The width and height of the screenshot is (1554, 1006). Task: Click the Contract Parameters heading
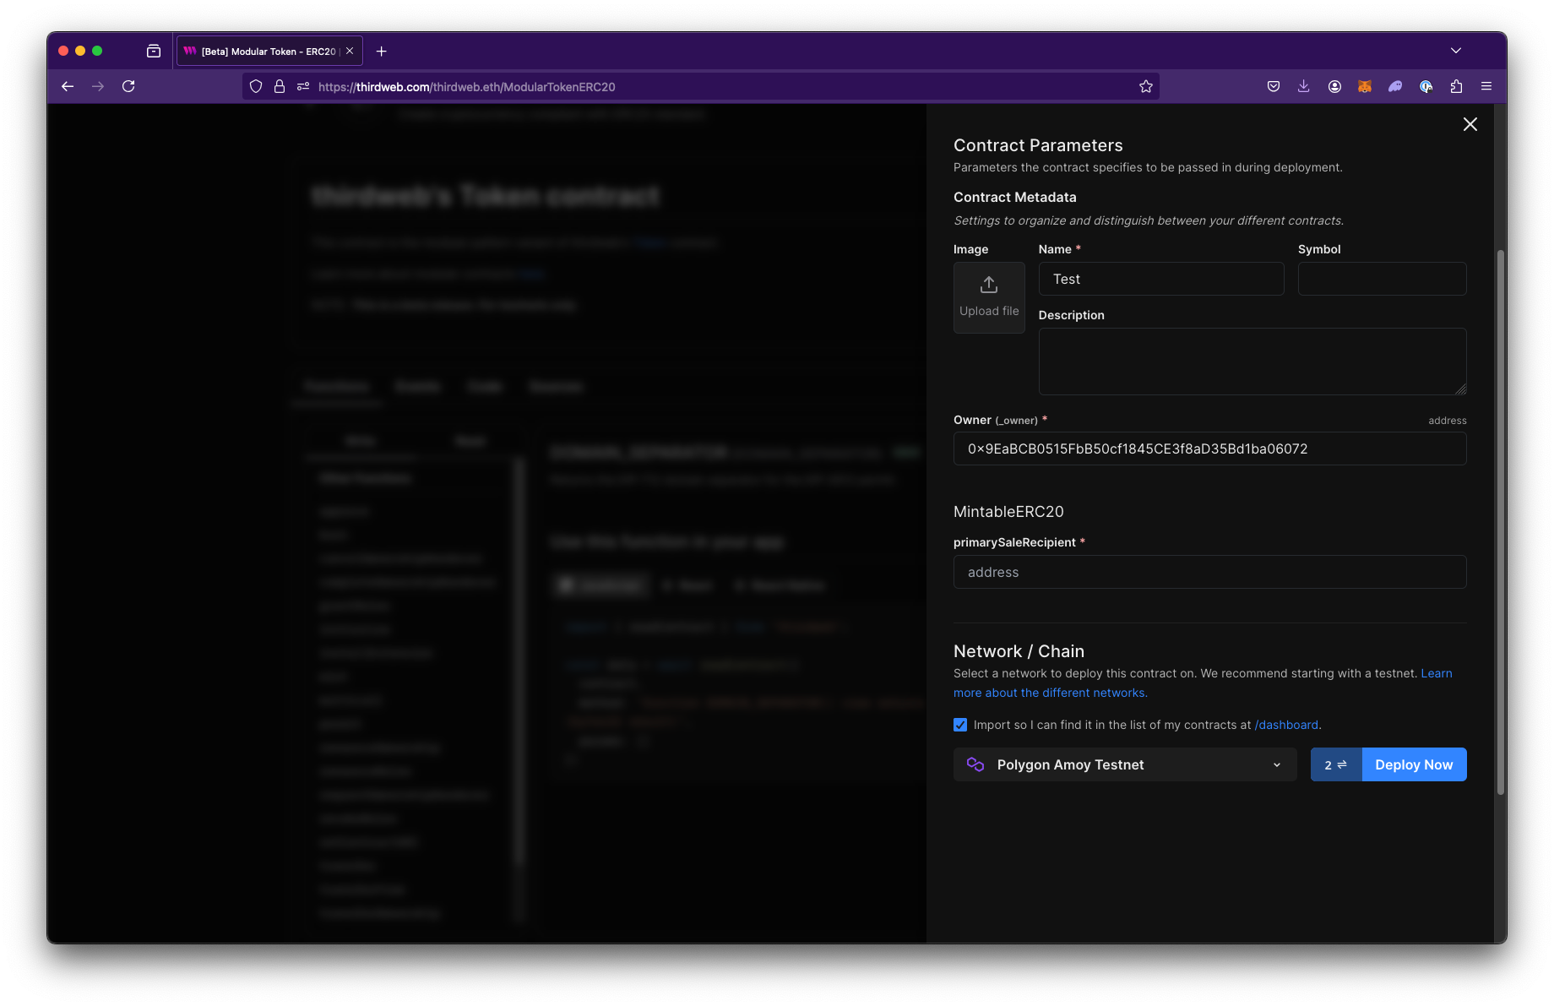[x=1038, y=145]
